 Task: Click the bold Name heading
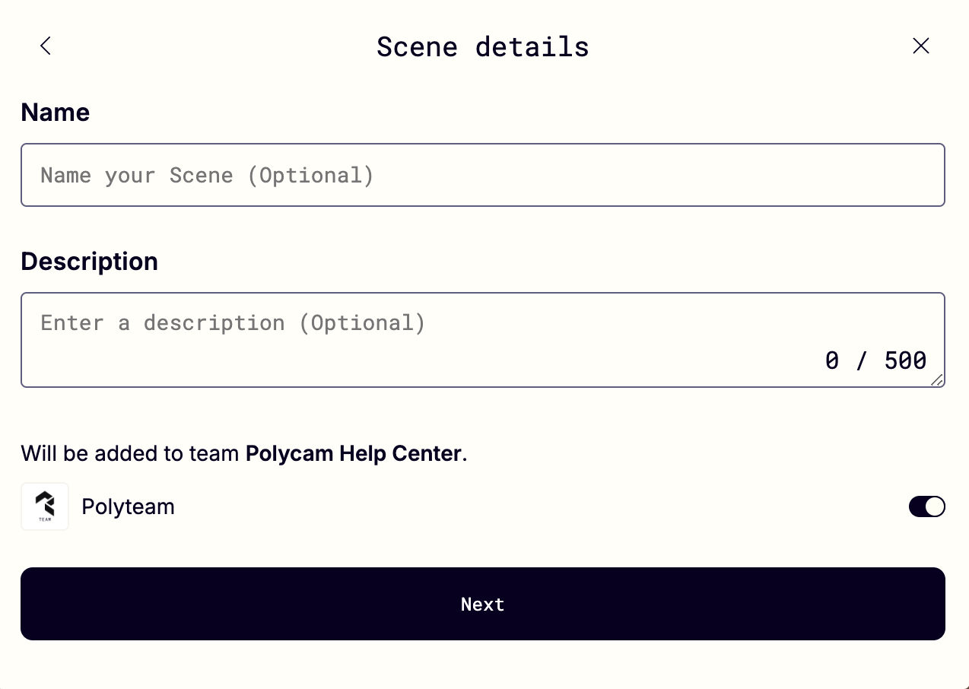[56, 113]
